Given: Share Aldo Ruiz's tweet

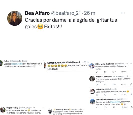Looking at the screenshot, I should click(131, 94).
